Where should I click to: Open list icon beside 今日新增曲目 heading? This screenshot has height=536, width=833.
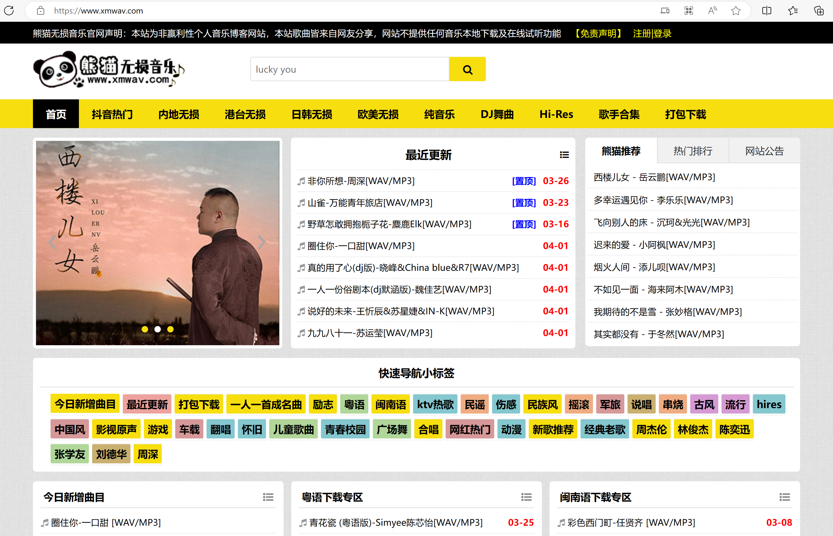(268, 497)
